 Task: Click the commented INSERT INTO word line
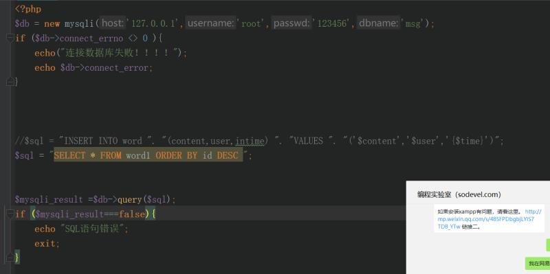(259, 141)
